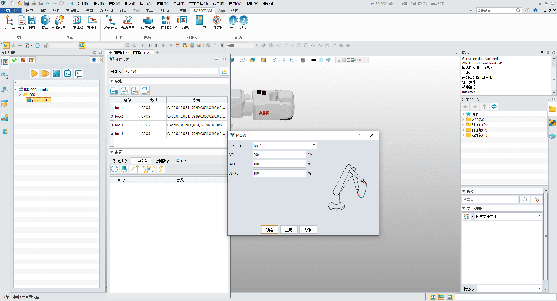Viewport: 557px width, 301px height.
Task: Open the 装配 ribbon tab
Action: [90, 11]
